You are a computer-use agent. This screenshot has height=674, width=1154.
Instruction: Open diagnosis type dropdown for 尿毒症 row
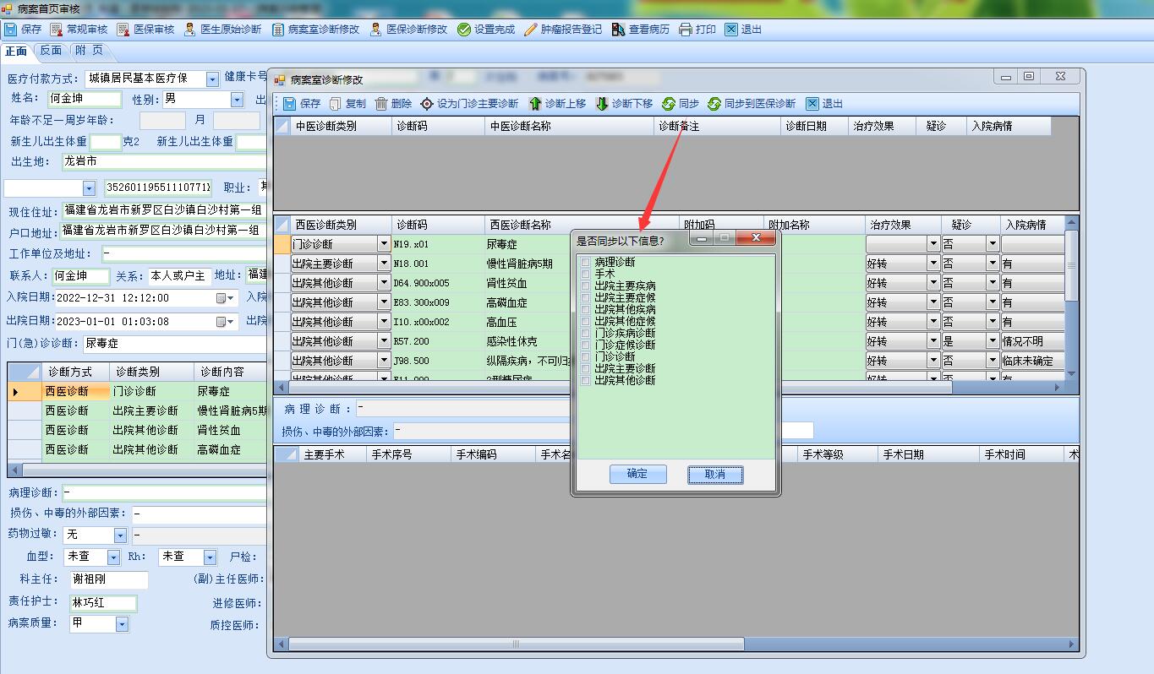383,244
